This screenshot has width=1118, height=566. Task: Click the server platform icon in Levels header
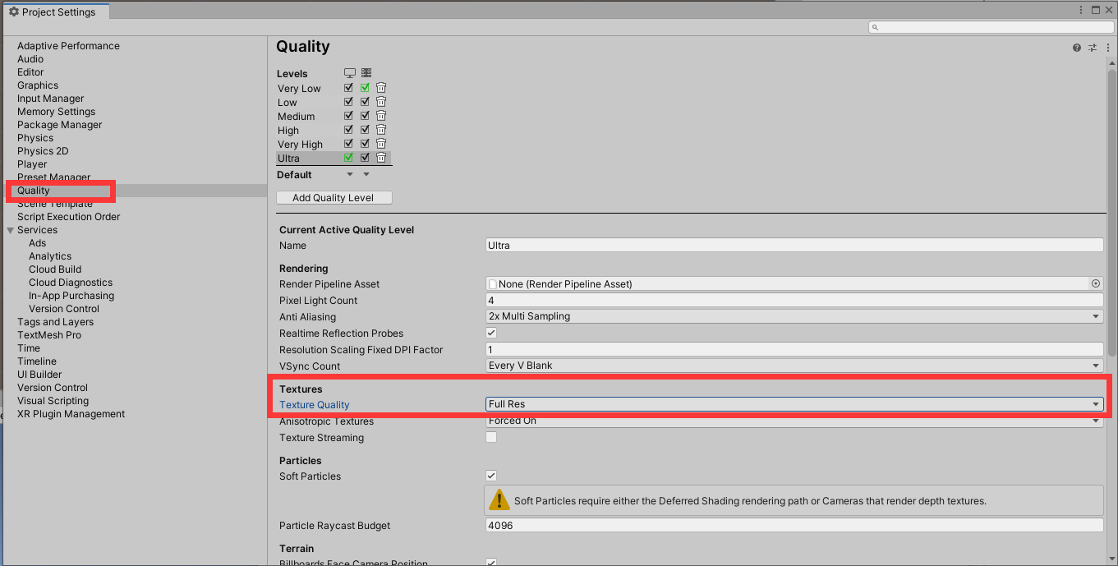366,72
